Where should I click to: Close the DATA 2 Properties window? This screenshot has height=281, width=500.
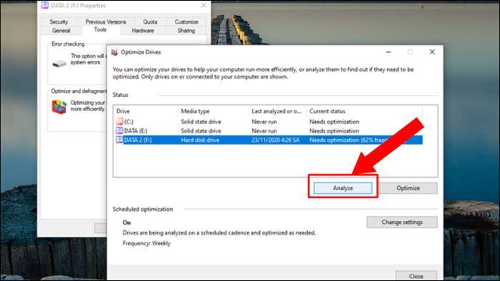pyautogui.click(x=204, y=5)
